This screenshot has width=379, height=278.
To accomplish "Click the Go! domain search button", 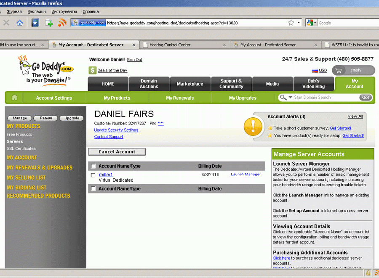I will pos(365,98).
